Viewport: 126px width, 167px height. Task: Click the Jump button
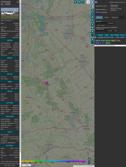point(110,31)
